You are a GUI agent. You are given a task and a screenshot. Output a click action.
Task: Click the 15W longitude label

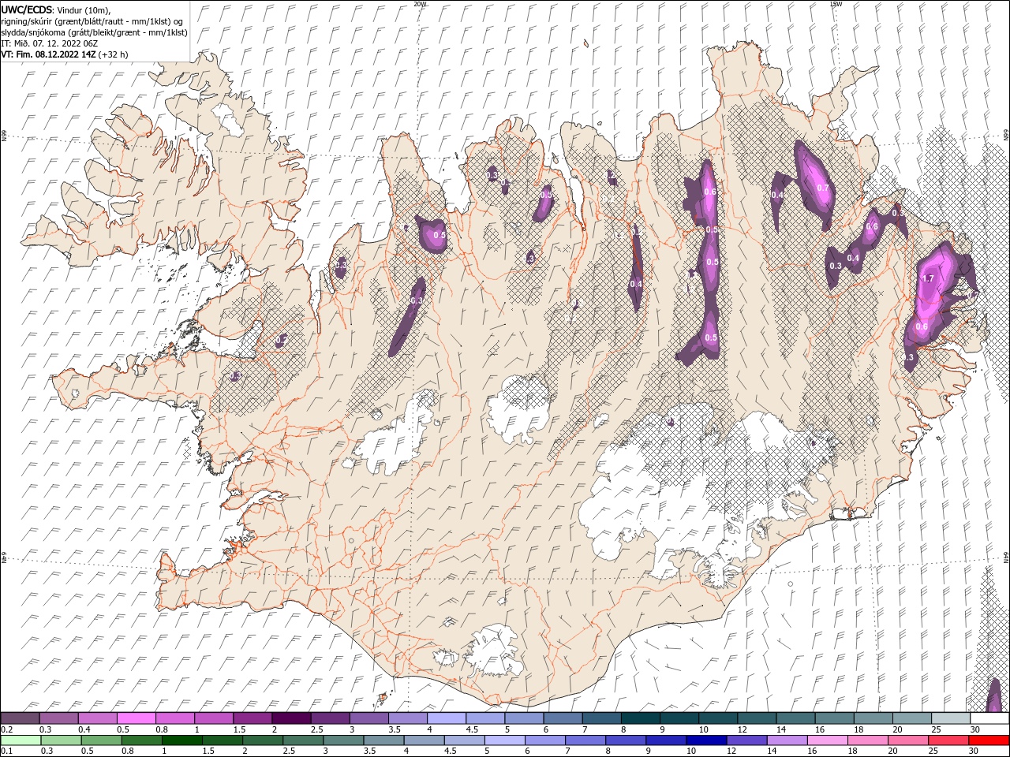tap(836, 4)
